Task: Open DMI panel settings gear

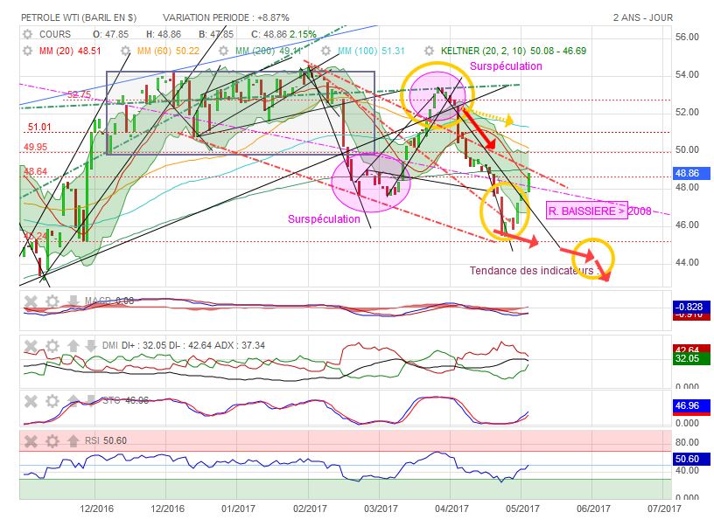Action: (x=52, y=346)
